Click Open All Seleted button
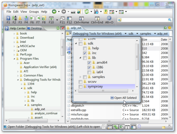 tap(124, 98)
